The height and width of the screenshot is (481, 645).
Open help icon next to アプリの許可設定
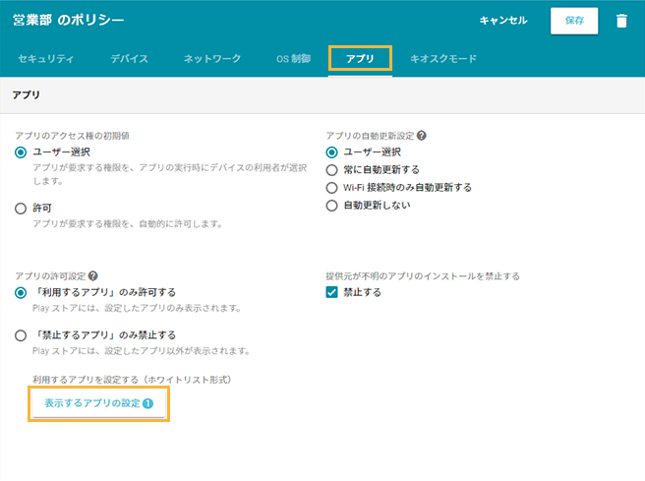coord(93,275)
